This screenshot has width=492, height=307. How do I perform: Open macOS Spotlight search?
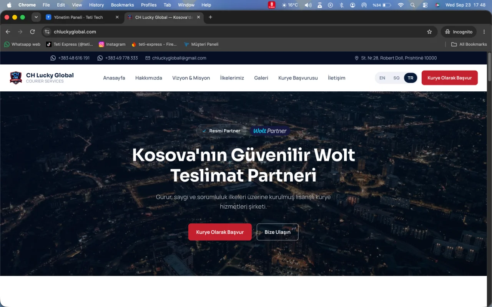[412, 5]
